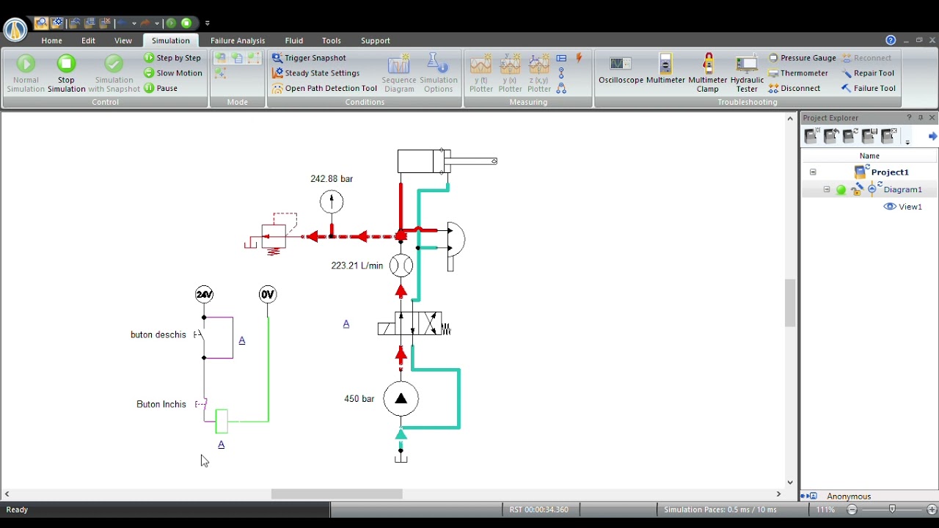Open the Support ribbon tab
Screen dimensions: 939x528
375,40
